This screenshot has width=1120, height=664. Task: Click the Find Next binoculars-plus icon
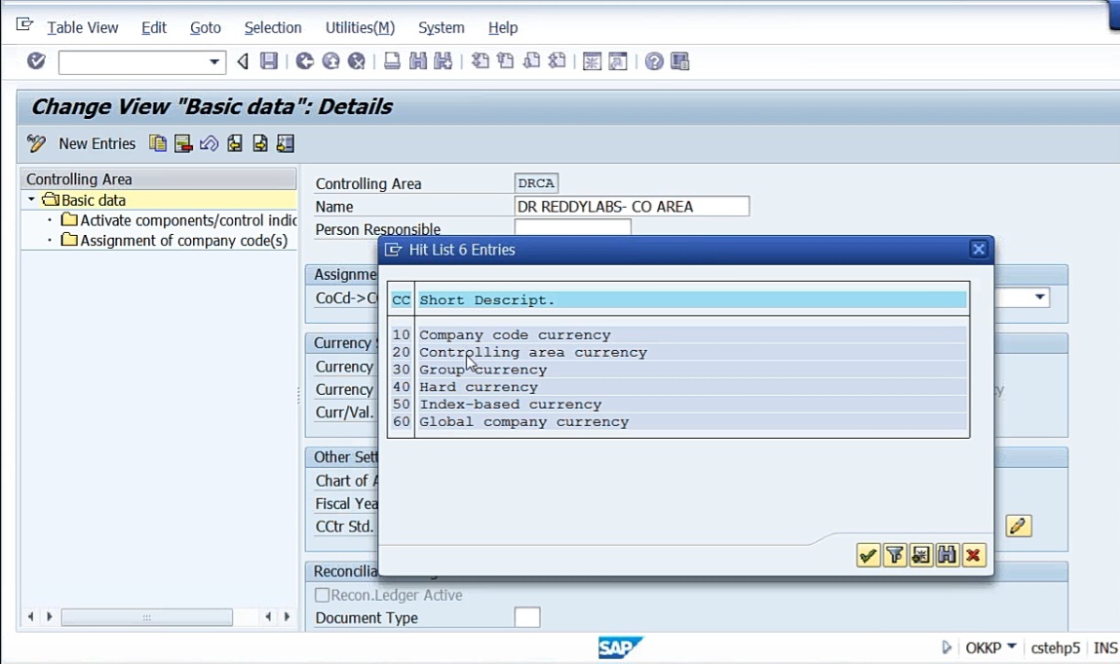443,61
